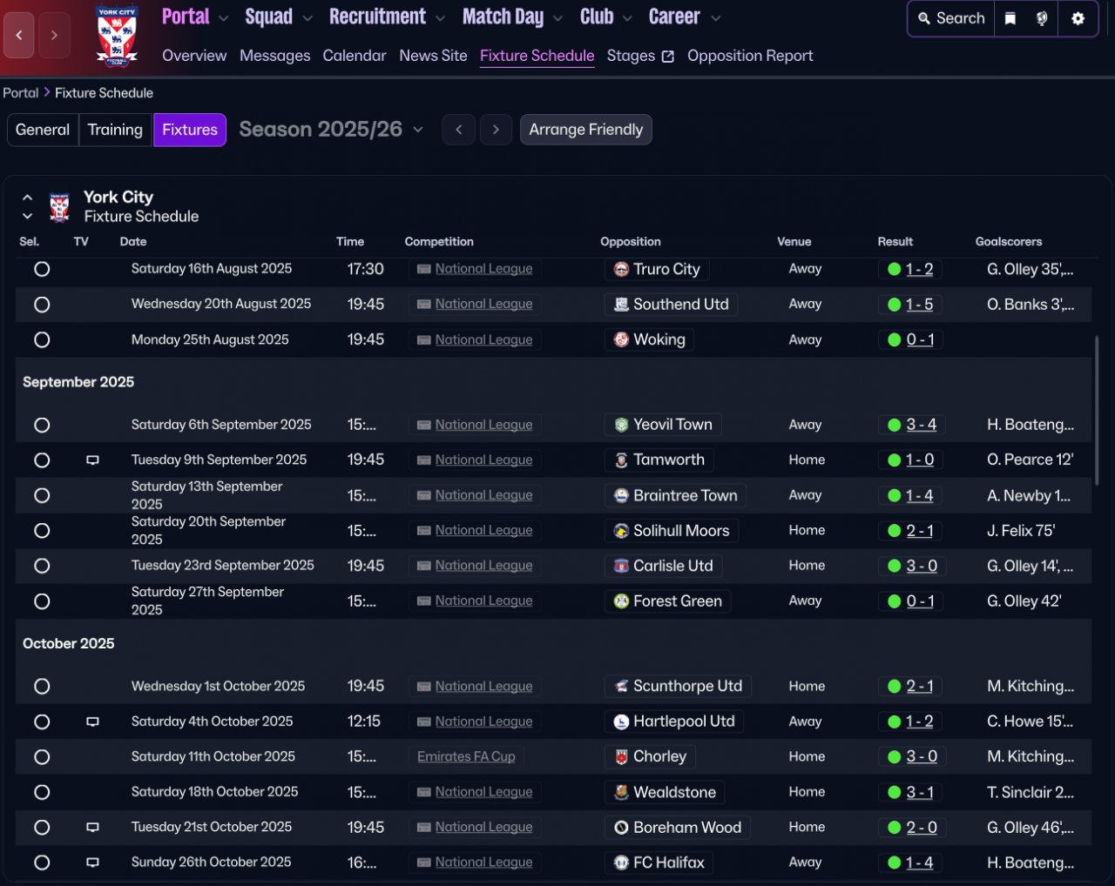Open the Opposition Report tab

(x=750, y=56)
